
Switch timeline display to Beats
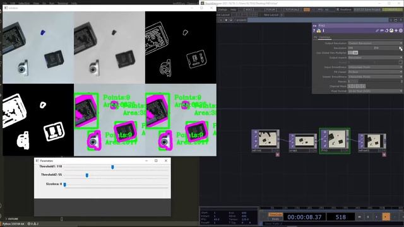[x=275, y=219]
